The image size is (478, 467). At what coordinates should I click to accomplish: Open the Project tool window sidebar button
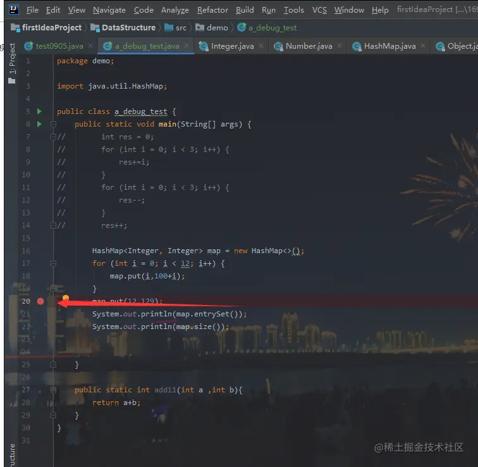pyautogui.click(x=12, y=63)
